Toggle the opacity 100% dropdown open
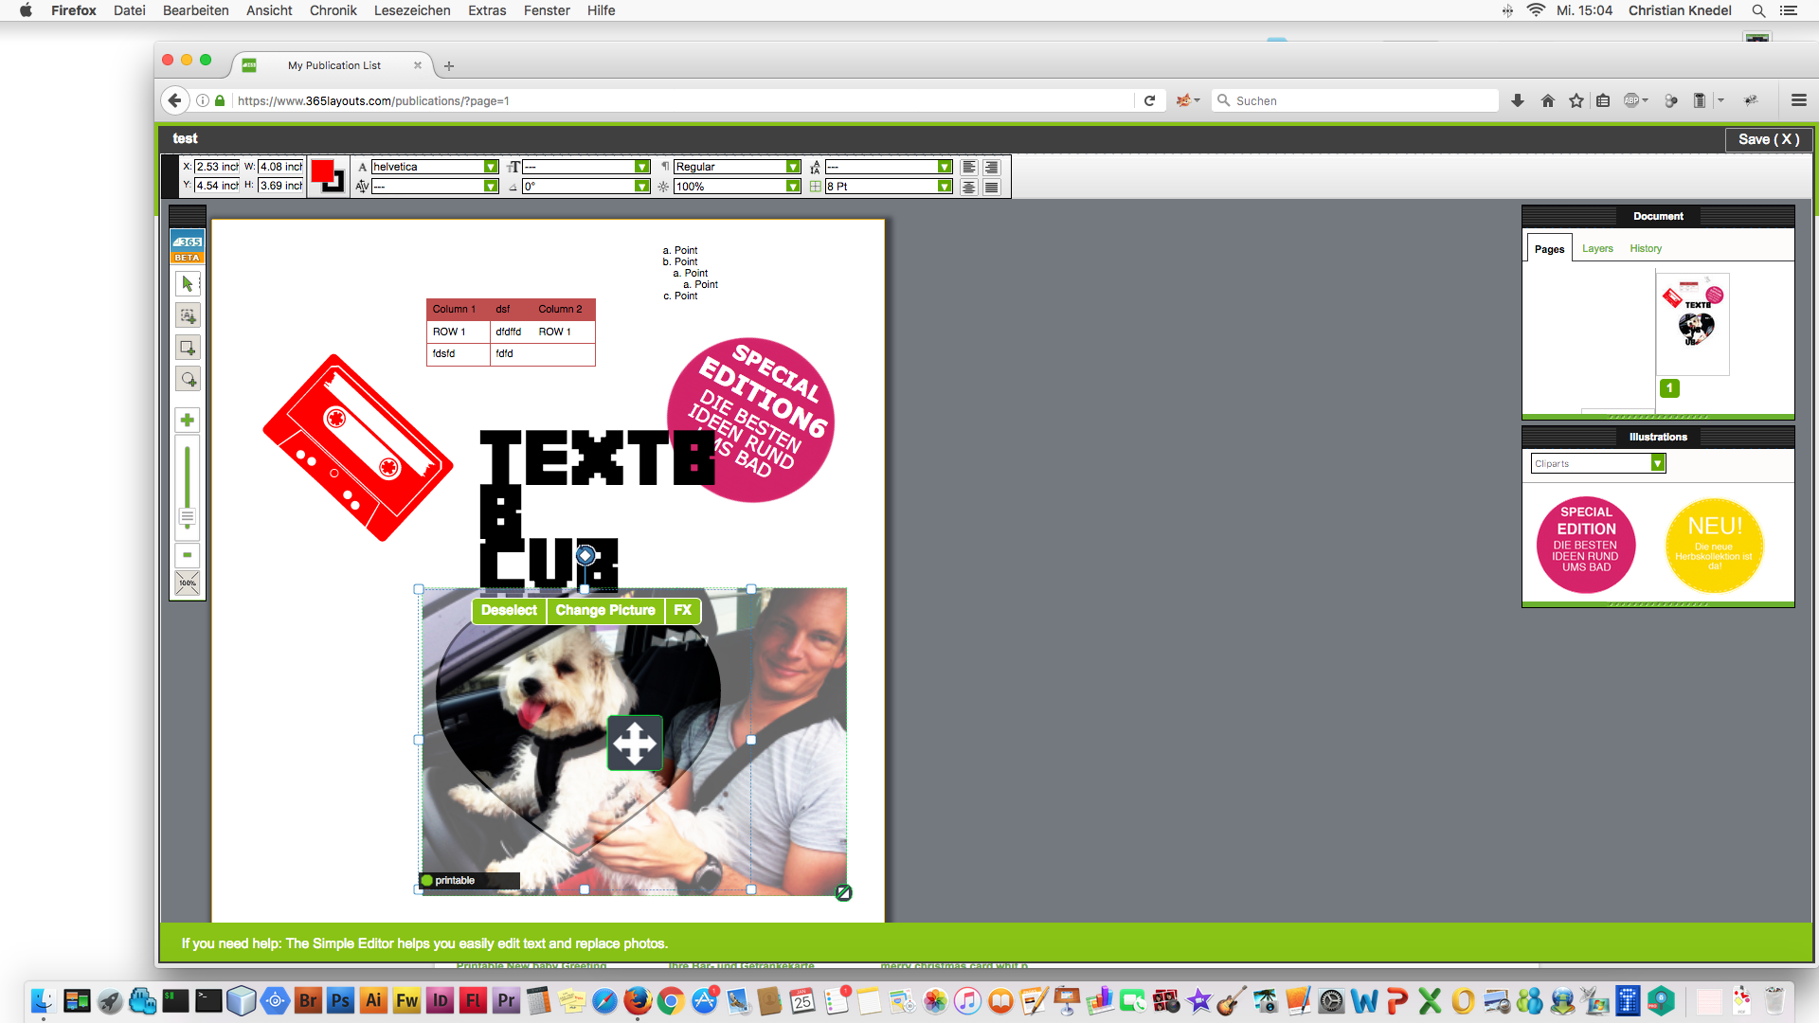 (792, 187)
